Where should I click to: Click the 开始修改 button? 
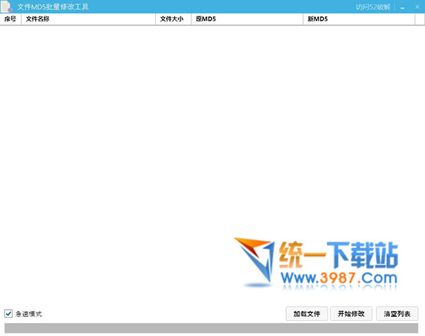[351, 314]
